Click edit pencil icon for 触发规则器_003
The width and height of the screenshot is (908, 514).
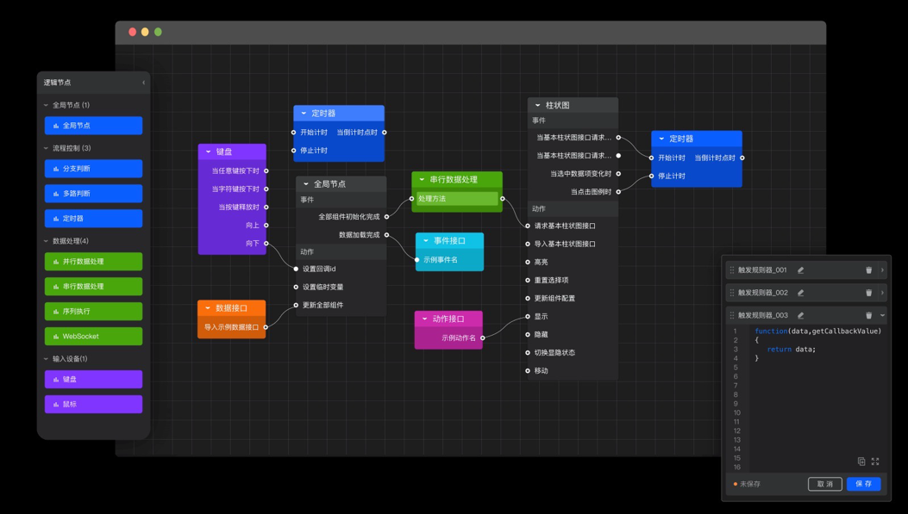pyautogui.click(x=800, y=315)
